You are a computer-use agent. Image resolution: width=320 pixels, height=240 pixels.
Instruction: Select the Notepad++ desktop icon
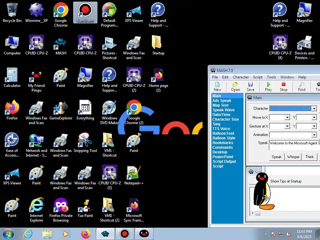[134, 175]
